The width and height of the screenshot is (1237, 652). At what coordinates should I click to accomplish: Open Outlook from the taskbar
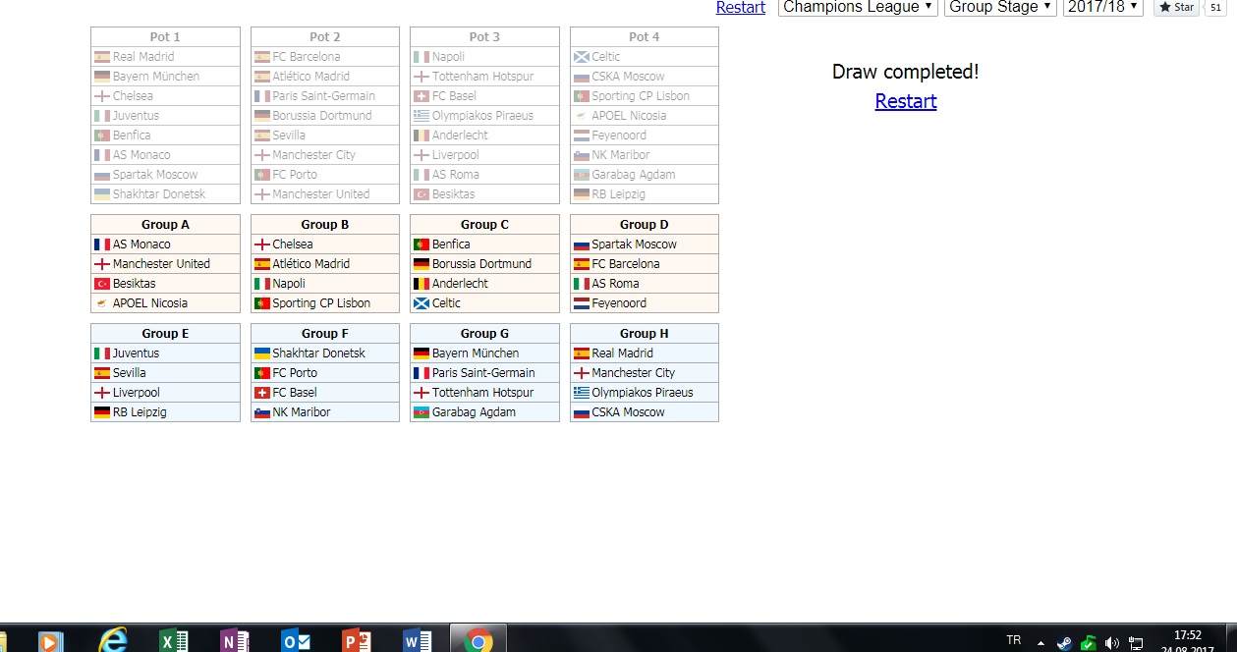296,641
